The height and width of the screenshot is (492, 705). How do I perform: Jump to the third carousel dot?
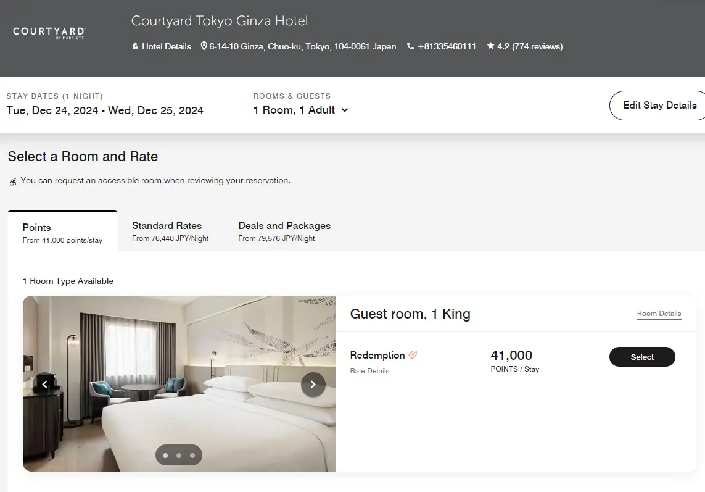tap(192, 456)
